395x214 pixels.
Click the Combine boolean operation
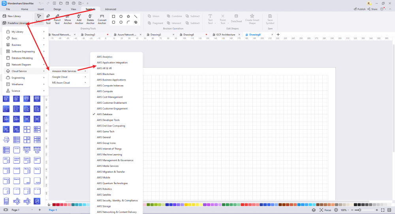coord(174,16)
